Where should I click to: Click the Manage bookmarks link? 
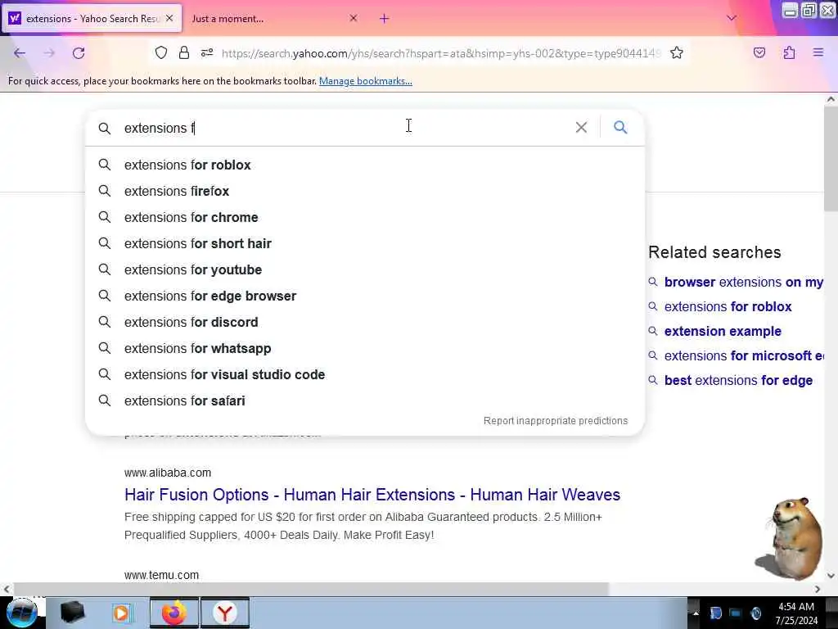[366, 81]
